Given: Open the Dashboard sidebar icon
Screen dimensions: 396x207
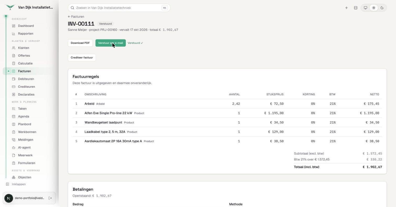Looking at the screenshot, I should [x=14, y=26].
